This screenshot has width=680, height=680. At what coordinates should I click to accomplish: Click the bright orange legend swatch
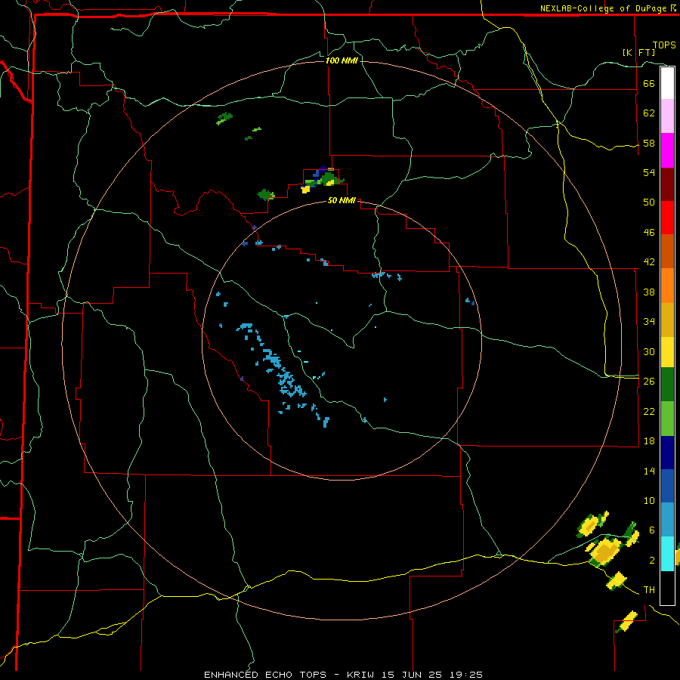point(667,286)
